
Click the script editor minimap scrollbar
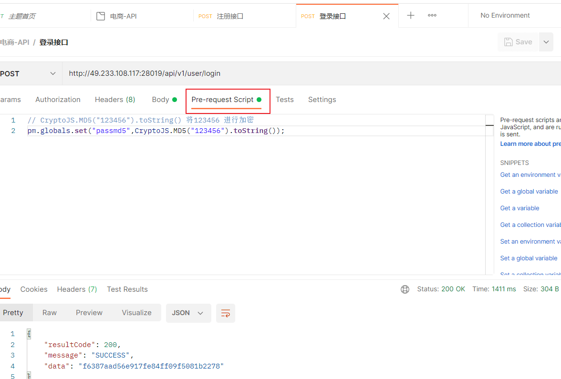pyautogui.click(x=489, y=195)
